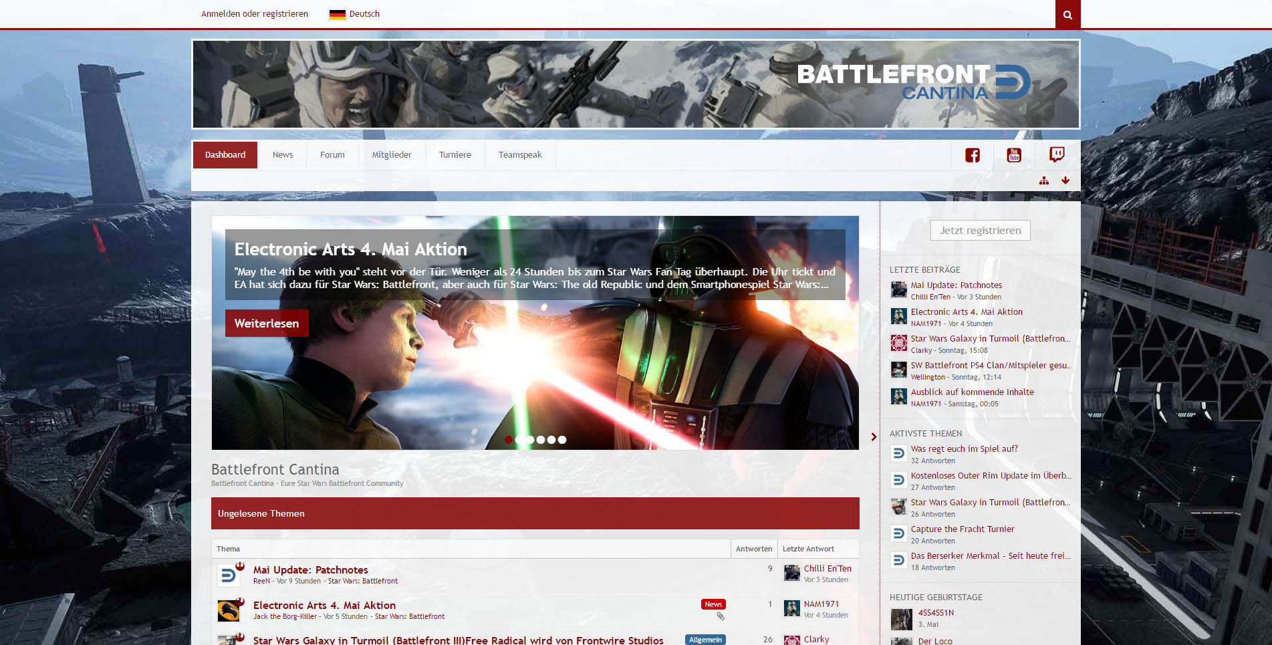Viewport: 1272px width, 645px height.
Task: Click the Jetzt registrieren button
Action: (x=981, y=231)
